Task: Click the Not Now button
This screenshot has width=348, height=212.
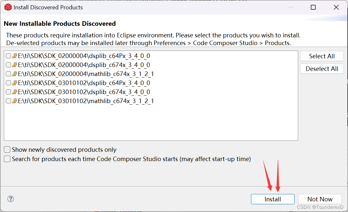Action: 320,199
